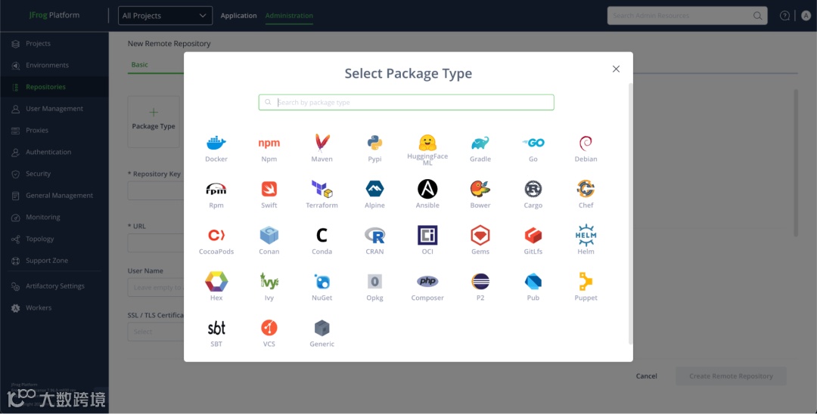Go to Proxies in the sidebar
Image resolution: width=817 pixels, height=414 pixels.
pos(54,130)
